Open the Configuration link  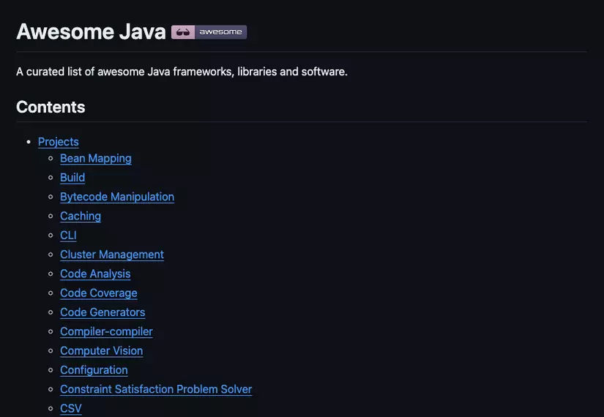tap(94, 370)
